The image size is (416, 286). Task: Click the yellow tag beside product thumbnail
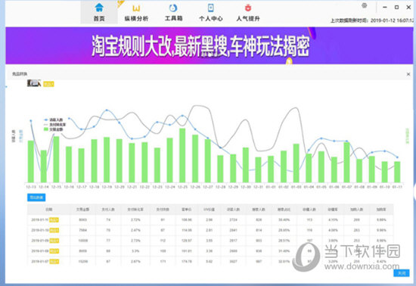[x=49, y=84]
